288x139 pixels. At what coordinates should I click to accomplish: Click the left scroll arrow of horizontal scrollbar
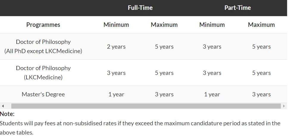[3, 106]
